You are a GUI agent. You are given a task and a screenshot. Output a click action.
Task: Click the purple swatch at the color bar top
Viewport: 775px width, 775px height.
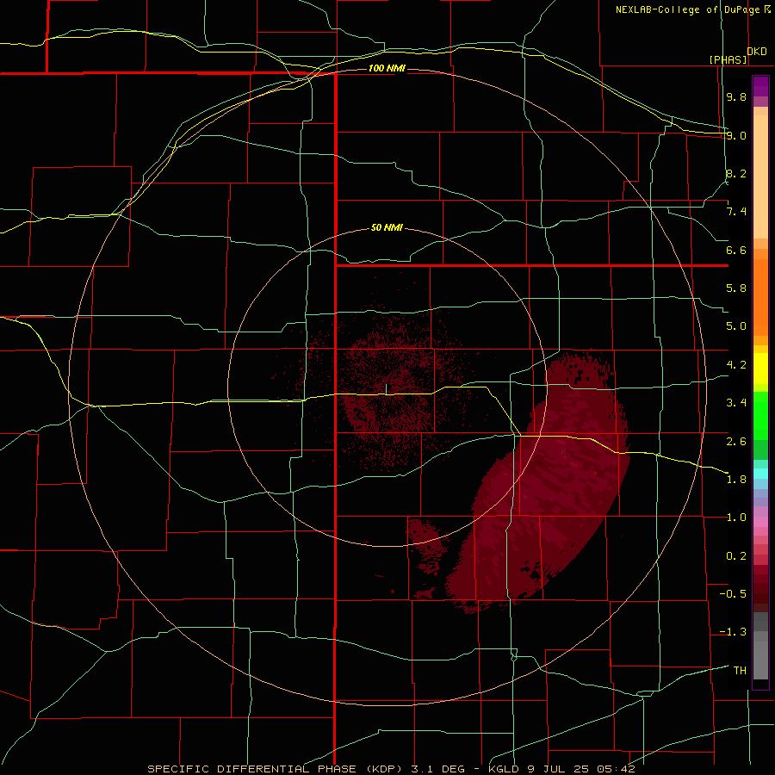tap(760, 86)
